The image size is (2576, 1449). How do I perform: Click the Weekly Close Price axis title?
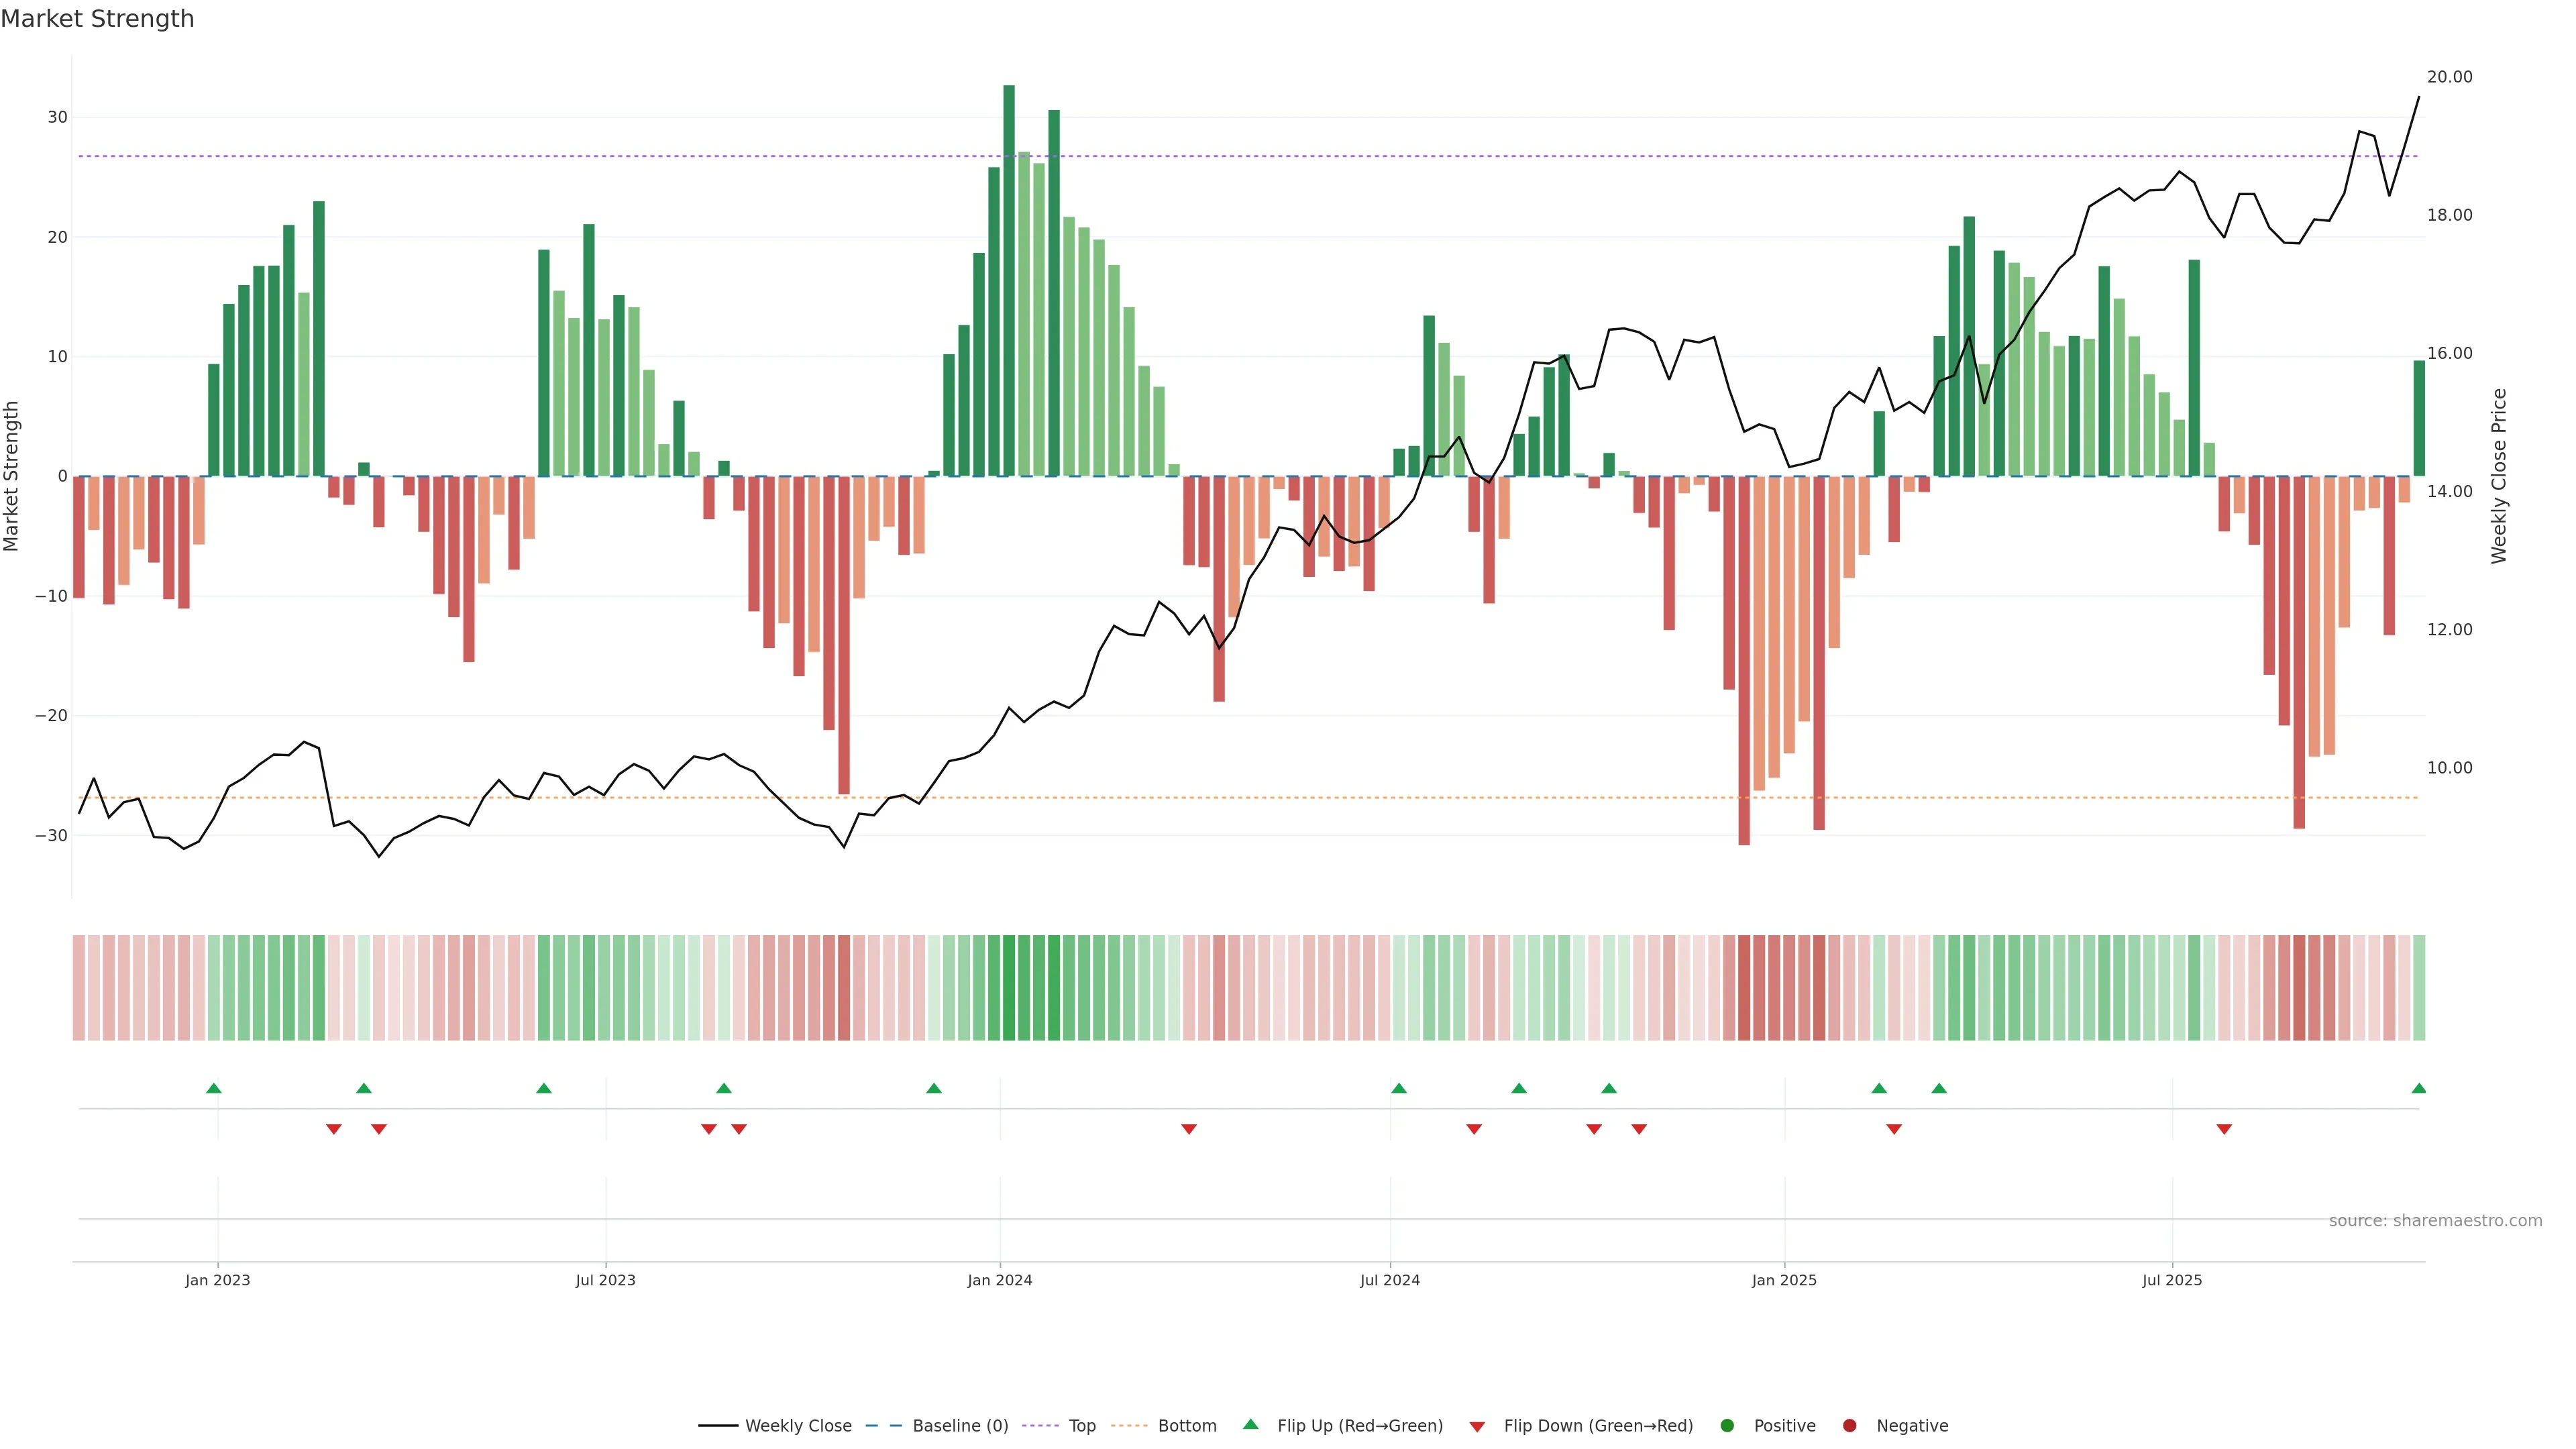coord(2499,476)
